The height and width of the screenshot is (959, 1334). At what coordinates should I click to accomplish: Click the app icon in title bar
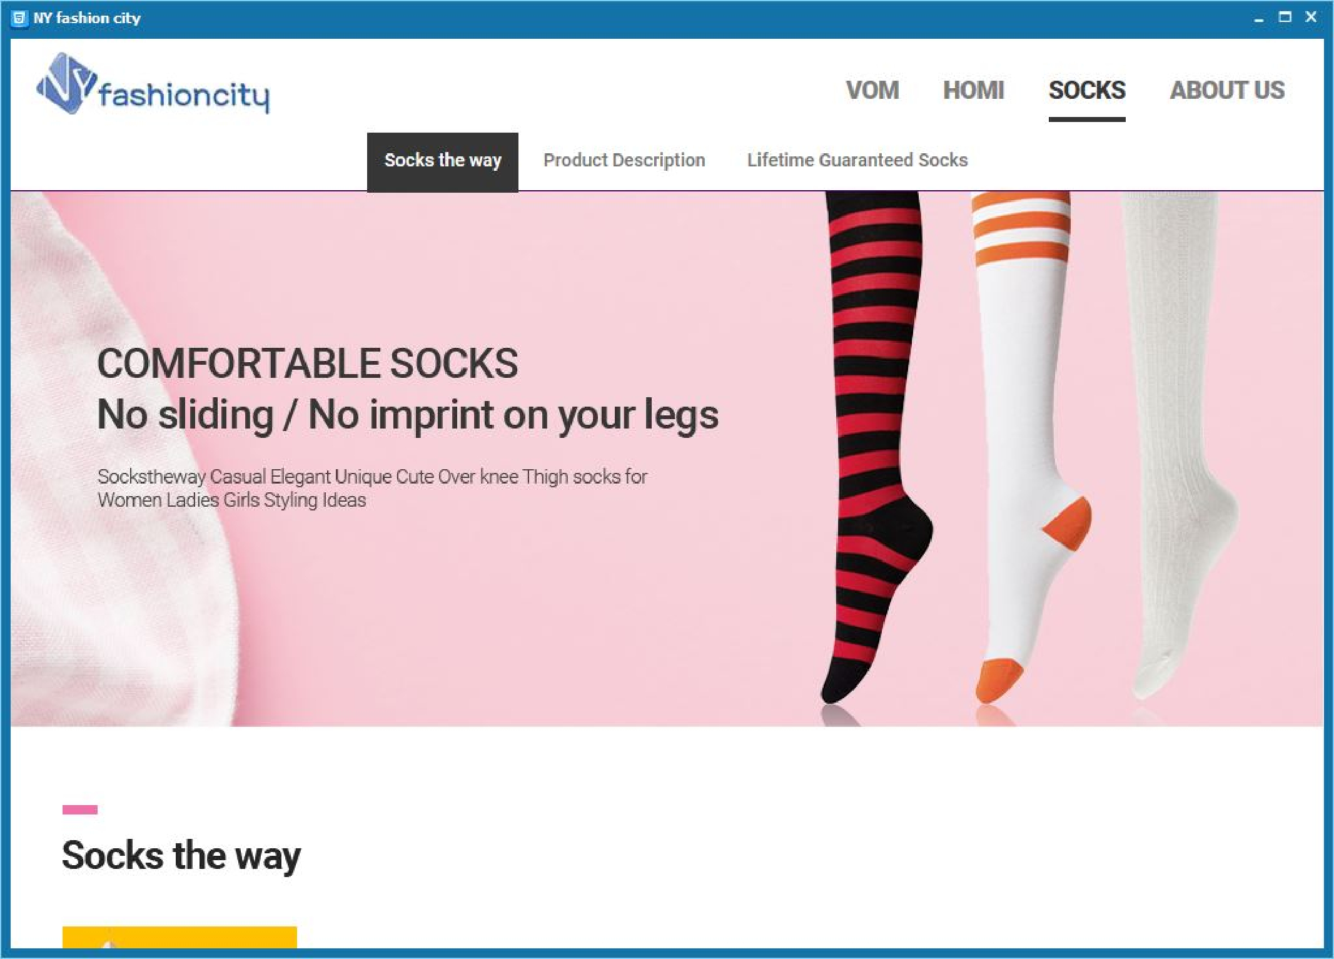[x=19, y=18]
